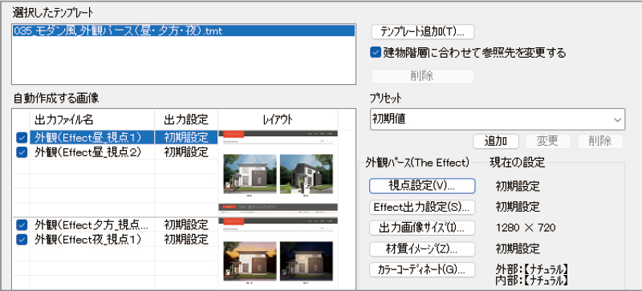Open 出力画像サイズ(I)... settings

pos(422,228)
